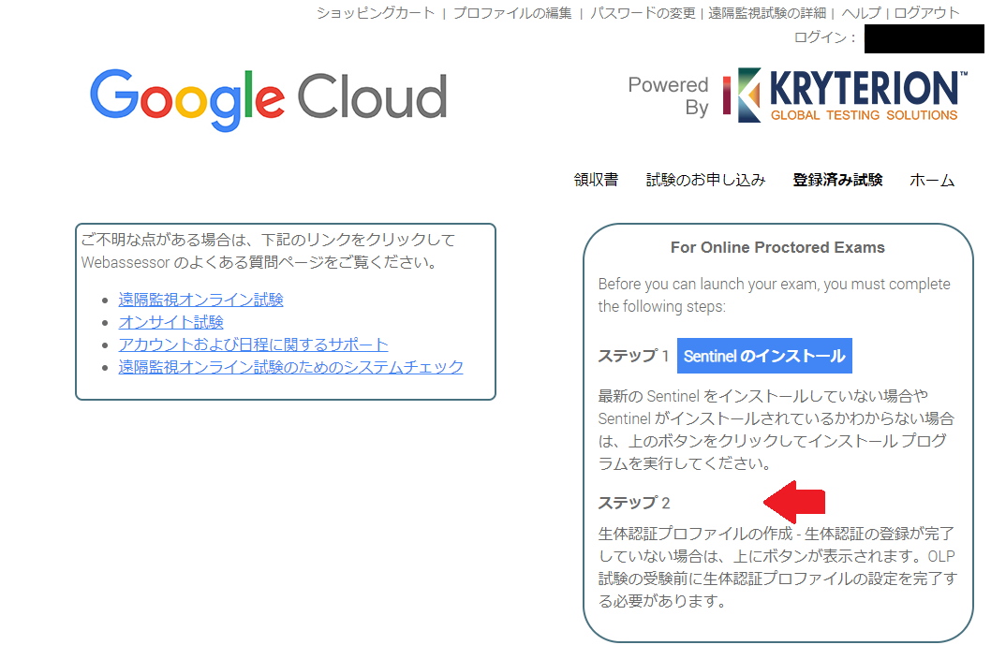Viewport: 991px width, 645px height.
Task: Select the 登録済み試験 menu item
Action: tap(837, 180)
